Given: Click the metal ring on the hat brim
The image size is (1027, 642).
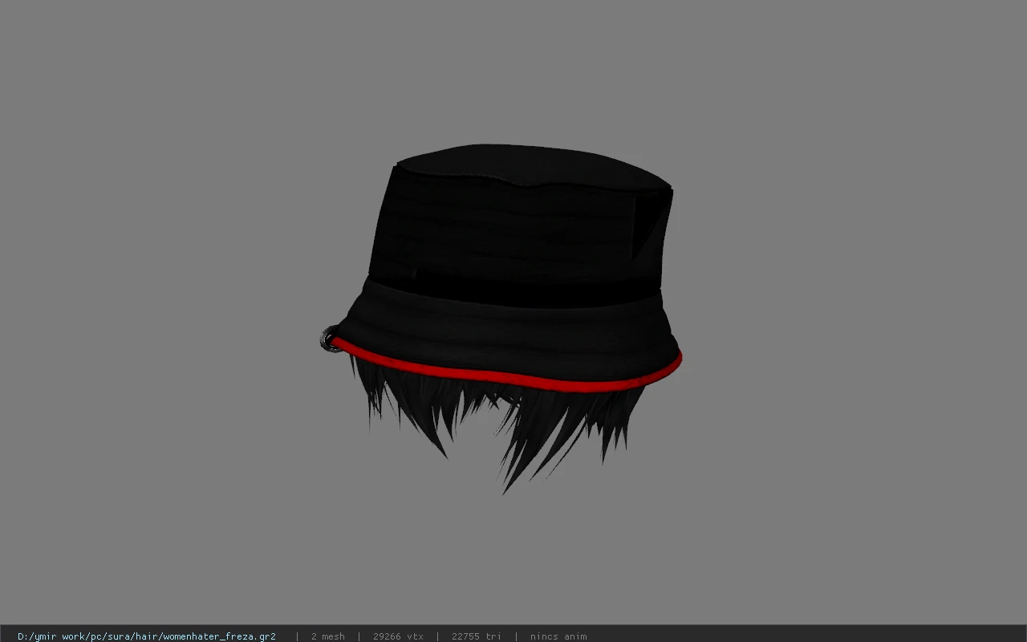Looking at the screenshot, I should pyautogui.click(x=328, y=339).
